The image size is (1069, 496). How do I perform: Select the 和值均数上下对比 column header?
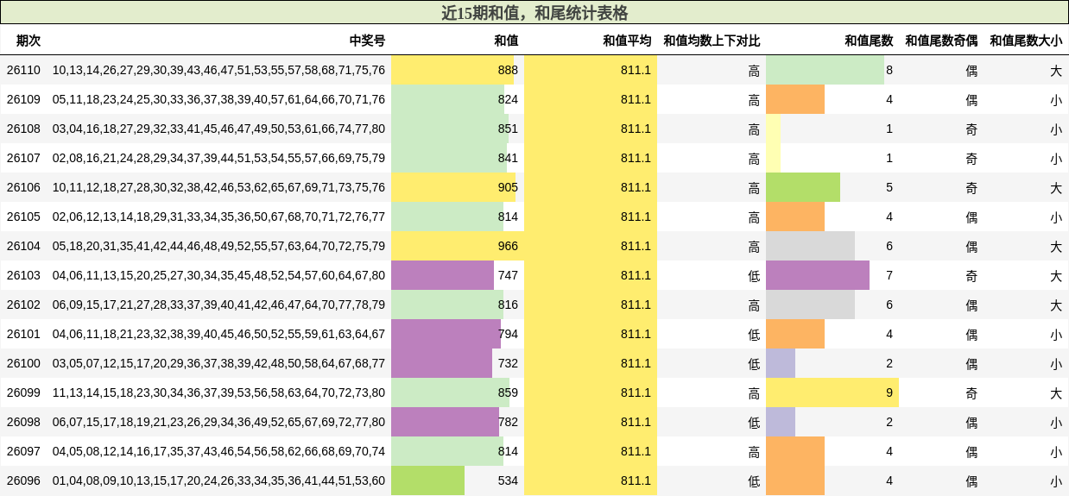coord(712,41)
